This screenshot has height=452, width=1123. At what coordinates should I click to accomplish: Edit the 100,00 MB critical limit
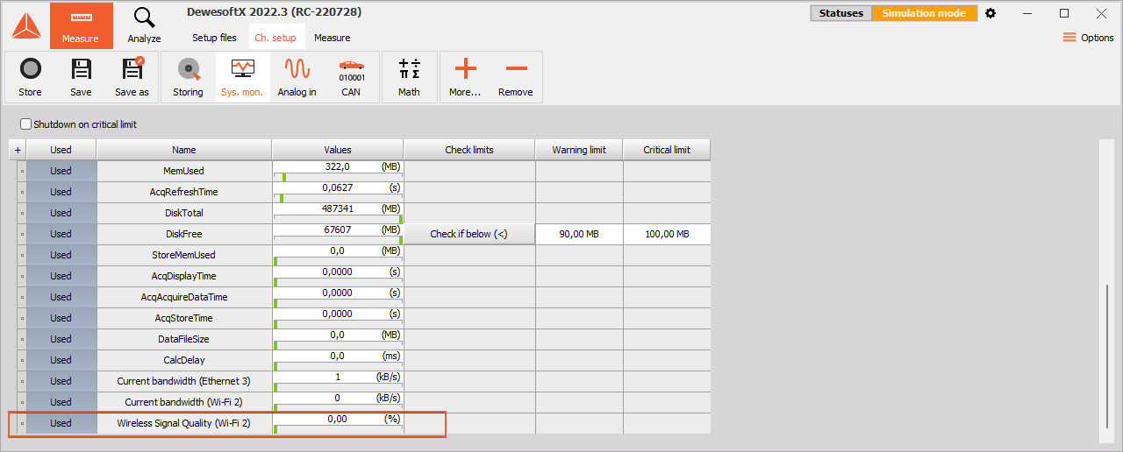[667, 234]
